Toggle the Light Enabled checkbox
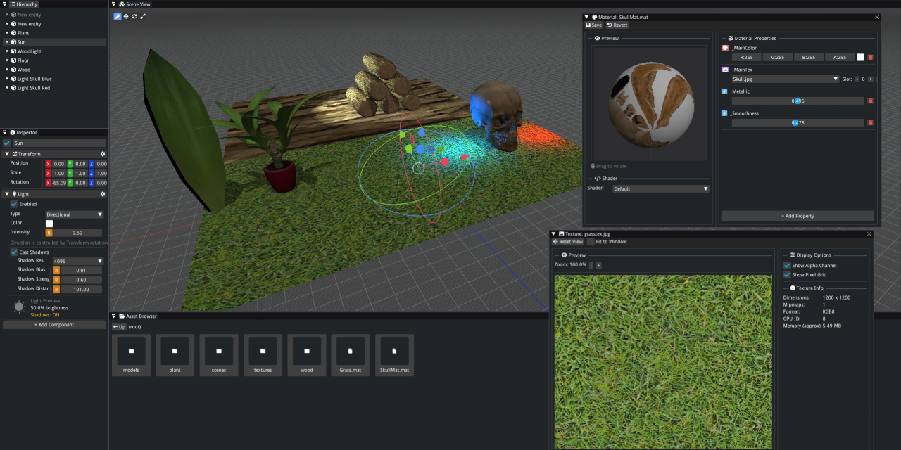 pyautogui.click(x=14, y=204)
